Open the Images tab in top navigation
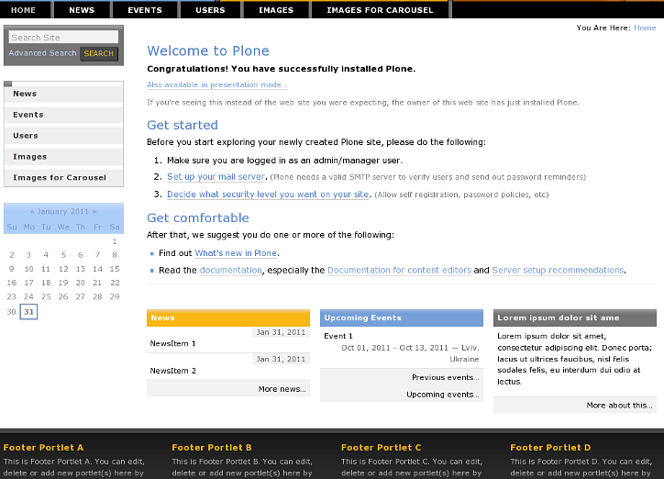 click(276, 10)
